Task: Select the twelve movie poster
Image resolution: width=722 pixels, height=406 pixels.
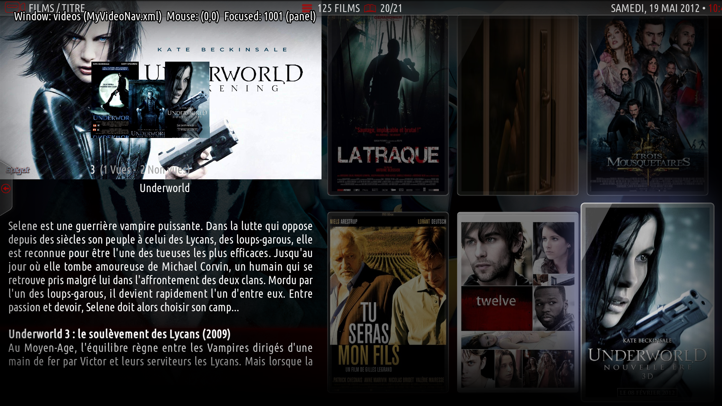Action: click(517, 302)
